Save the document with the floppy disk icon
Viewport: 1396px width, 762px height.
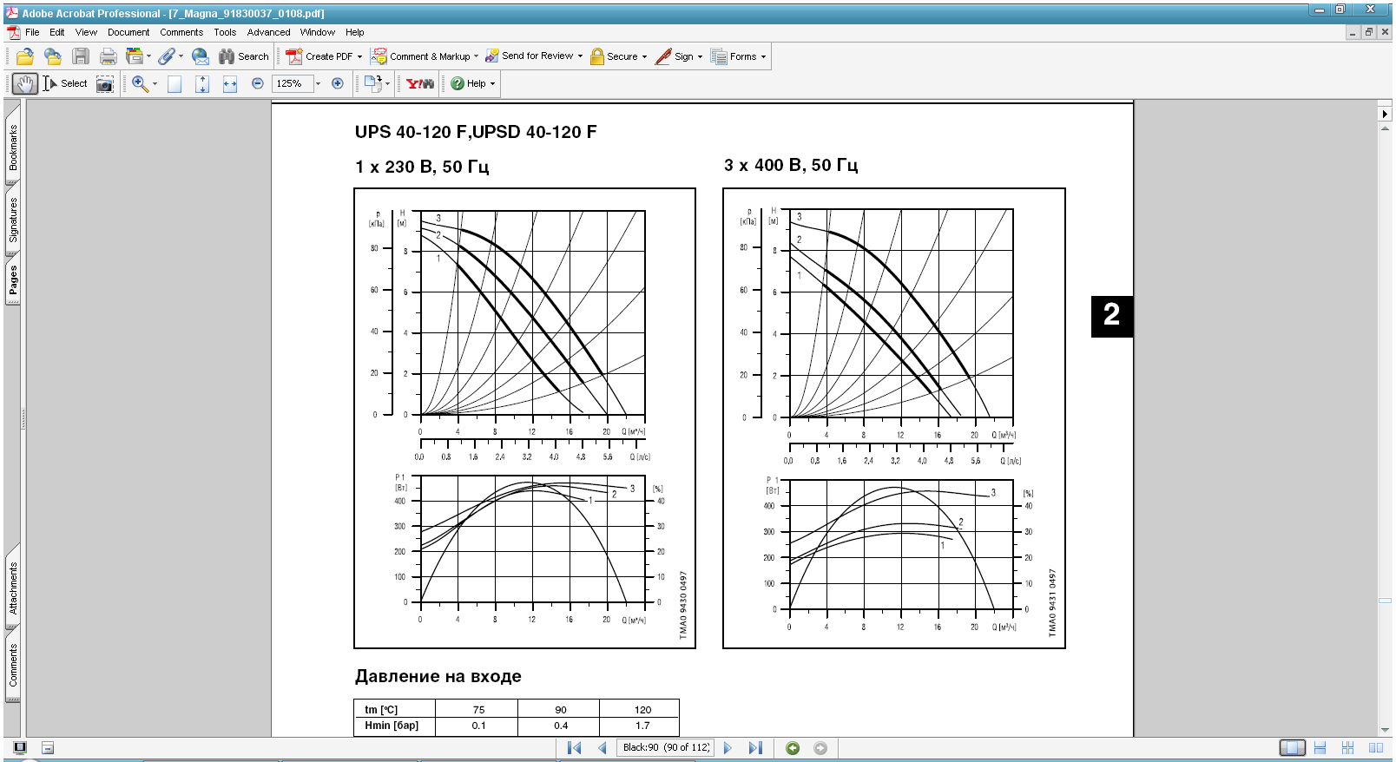[x=81, y=56]
